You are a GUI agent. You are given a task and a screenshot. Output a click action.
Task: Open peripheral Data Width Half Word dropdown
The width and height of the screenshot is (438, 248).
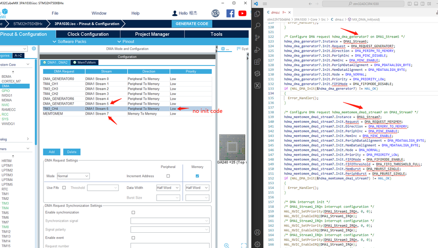coord(168,188)
